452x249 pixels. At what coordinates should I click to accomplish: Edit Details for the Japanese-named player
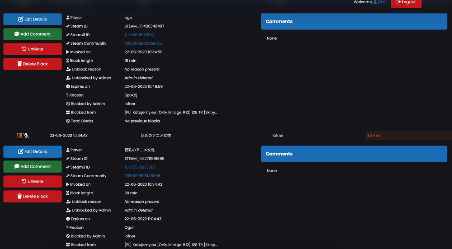point(33,151)
